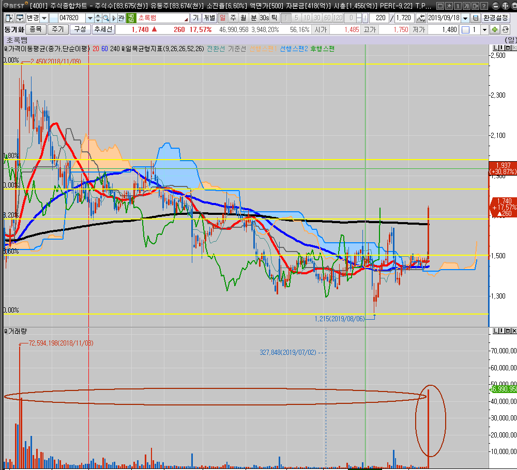This screenshot has width=517, height=470.
Task: Select the 1 interval button
Action: tap(286, 18)
